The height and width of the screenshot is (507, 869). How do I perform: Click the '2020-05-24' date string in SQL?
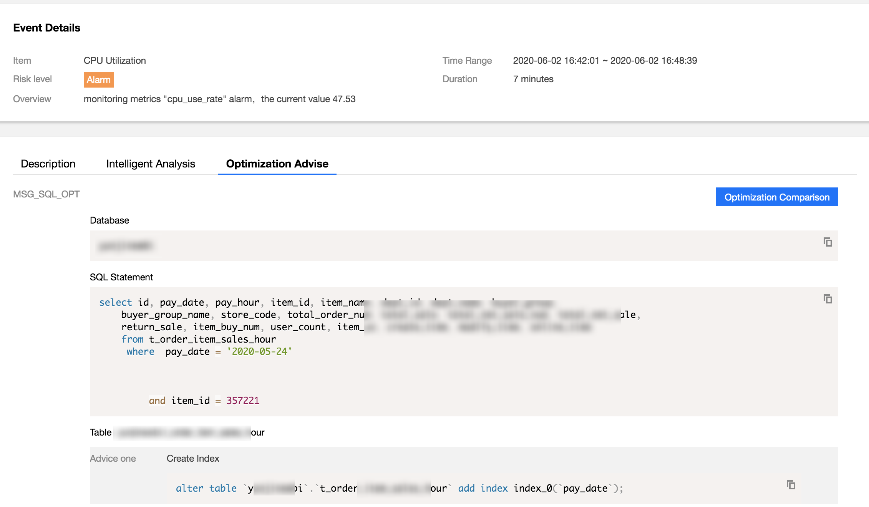(259, 352)
